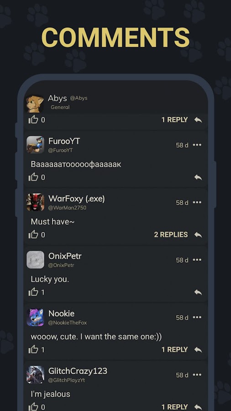Tap reply arrow on OnixPetr's comment
The image size is (231, 411).
pyautogui.click(x=198, y=292)
